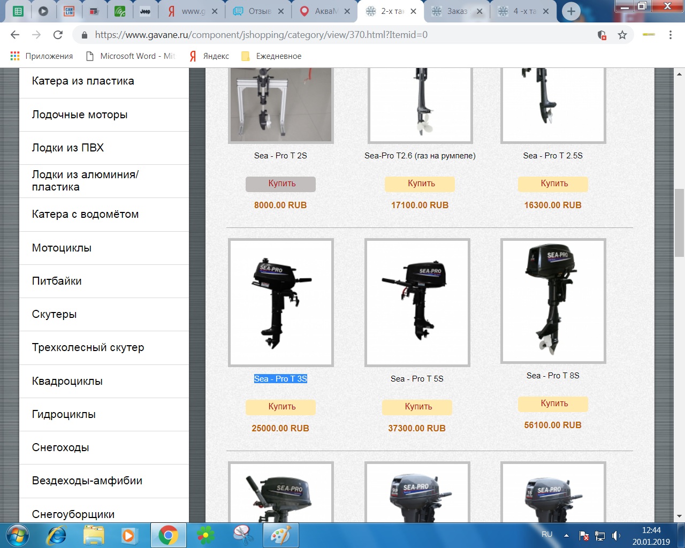Open a new browser tab
This screenshot has height=548, width=685.
pos(571,11)
